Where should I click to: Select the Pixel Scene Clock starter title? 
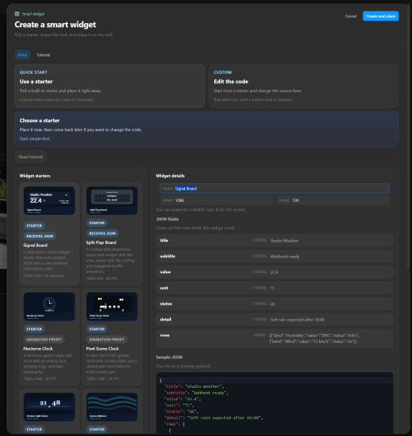pyautogui.click(x=102, y=349)
